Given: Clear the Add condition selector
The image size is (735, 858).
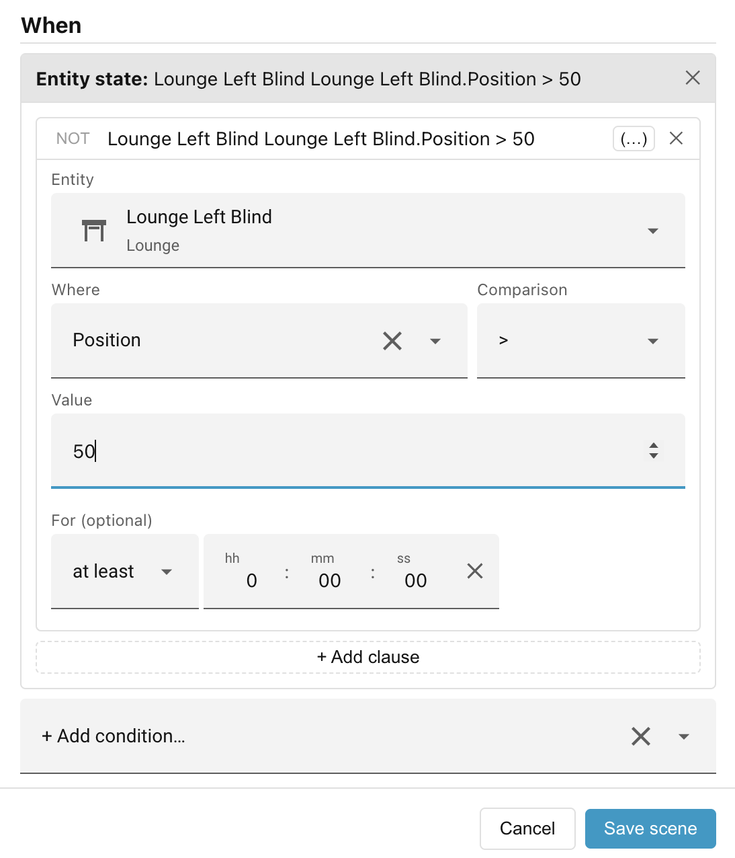Looking at the screenshot, I should (641, 736).
